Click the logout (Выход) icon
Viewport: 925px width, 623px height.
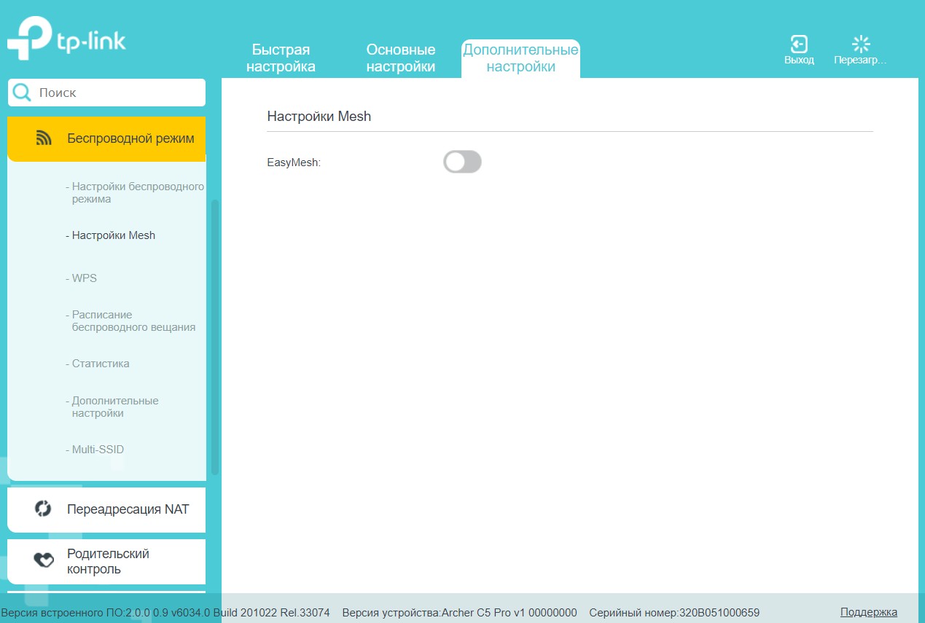pyautogui.click(x=799, y=44)
